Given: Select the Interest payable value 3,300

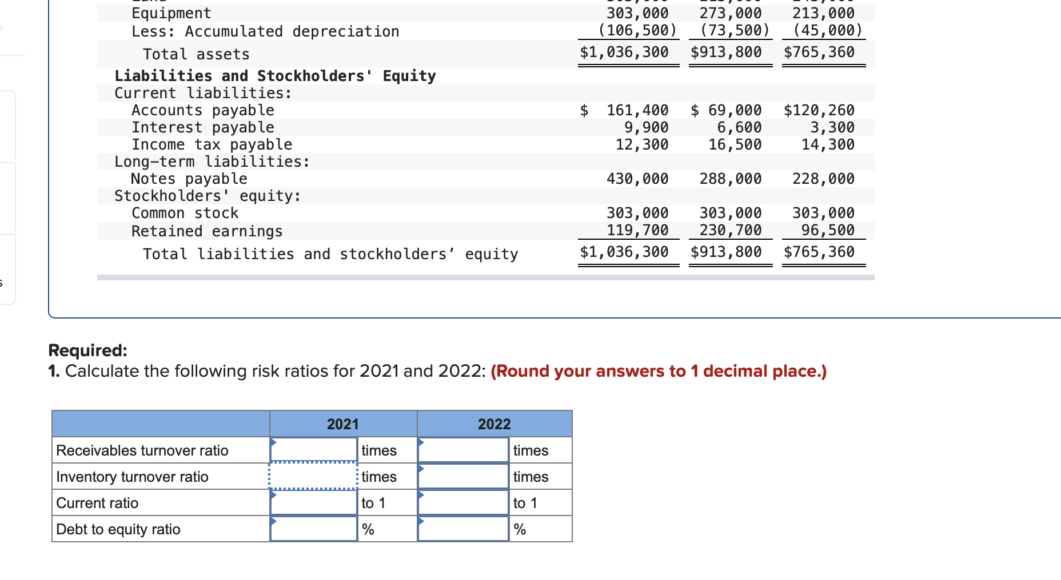Looking at the screenshot, I should click(x=832, y=127).
